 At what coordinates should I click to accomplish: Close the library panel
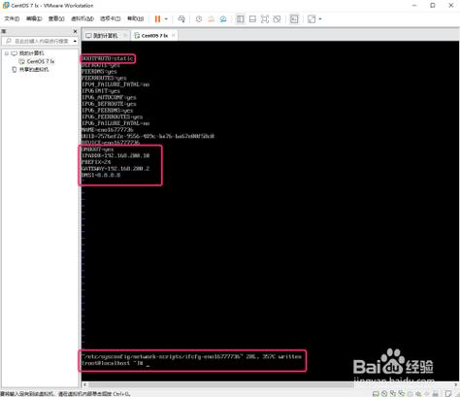pos(75,31)
